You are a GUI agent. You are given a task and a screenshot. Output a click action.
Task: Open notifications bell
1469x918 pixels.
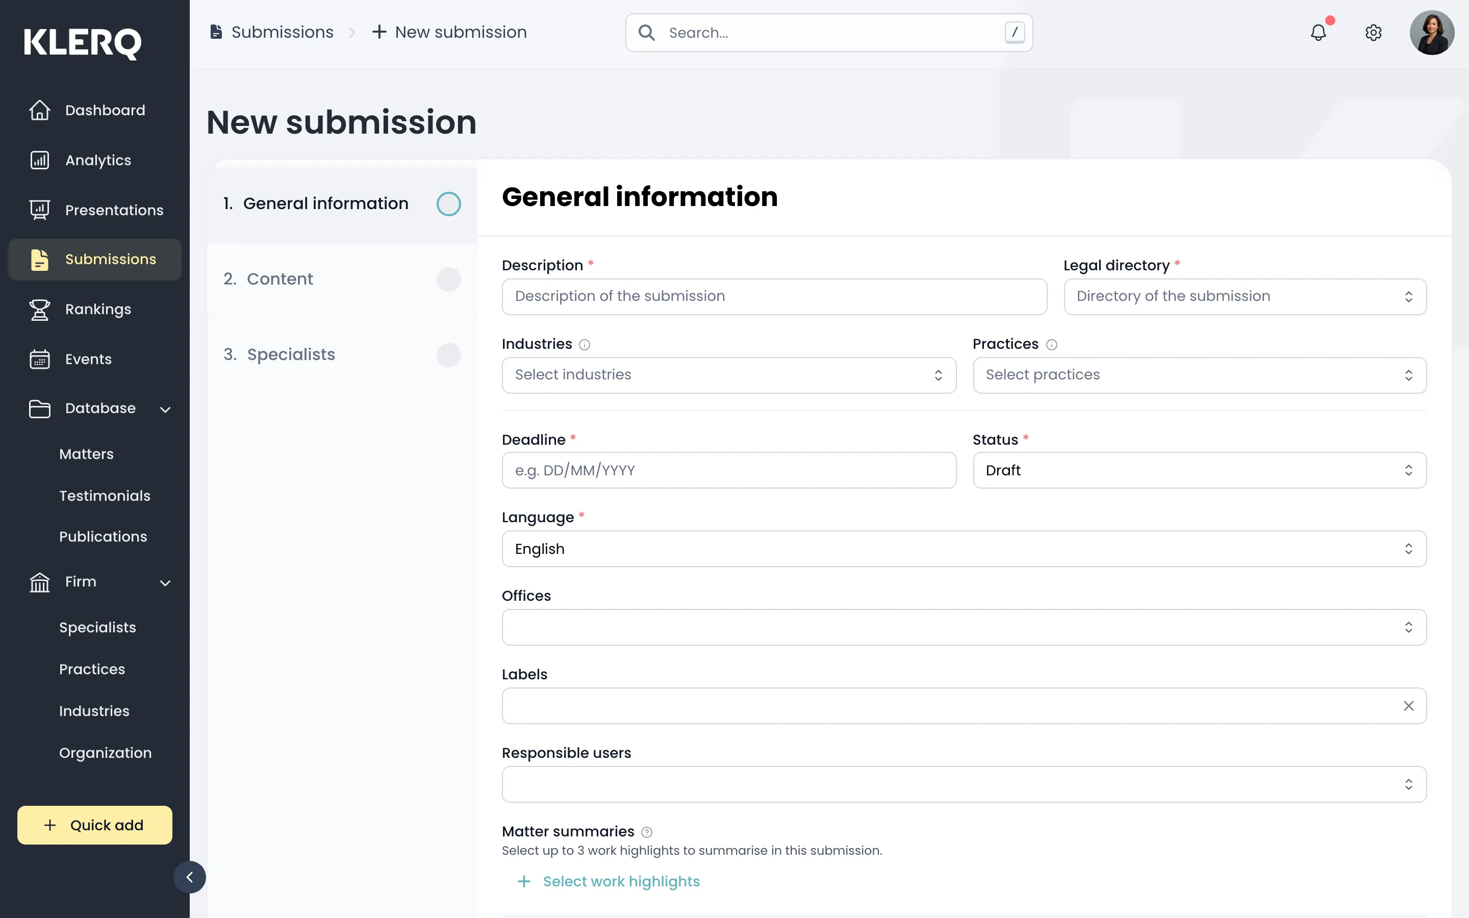pyautogui.click(x=1319, y=32)
